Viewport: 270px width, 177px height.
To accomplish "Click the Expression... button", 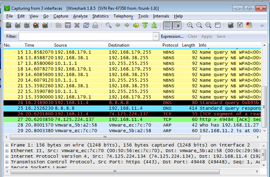I will coord(172,36).
